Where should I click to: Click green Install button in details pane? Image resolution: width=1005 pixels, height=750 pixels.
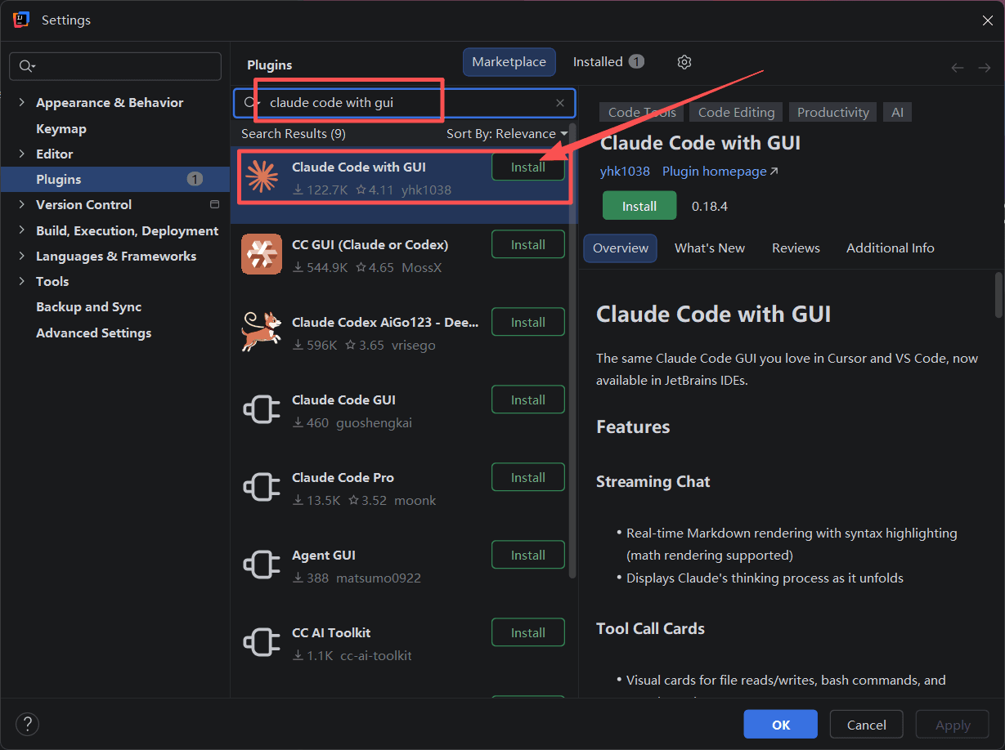click(639, 206)
